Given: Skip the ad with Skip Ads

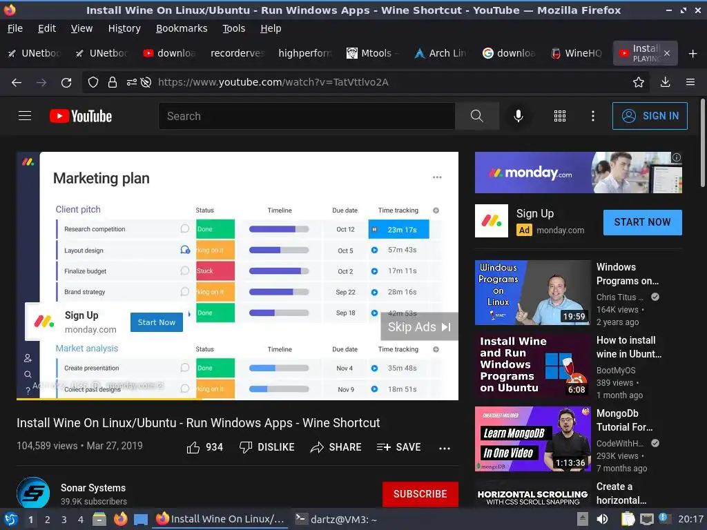Looking at the screenshot, I should [419, 326].
